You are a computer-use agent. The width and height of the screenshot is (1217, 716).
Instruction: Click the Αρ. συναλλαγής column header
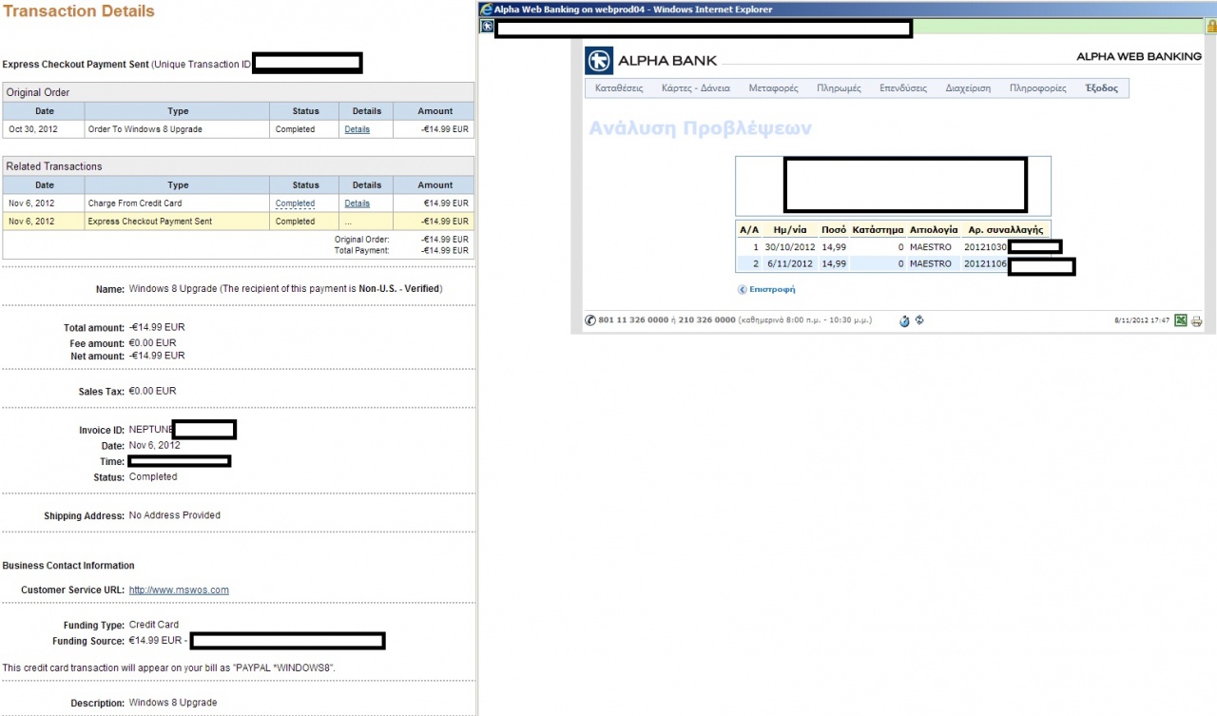point(1006,229)
